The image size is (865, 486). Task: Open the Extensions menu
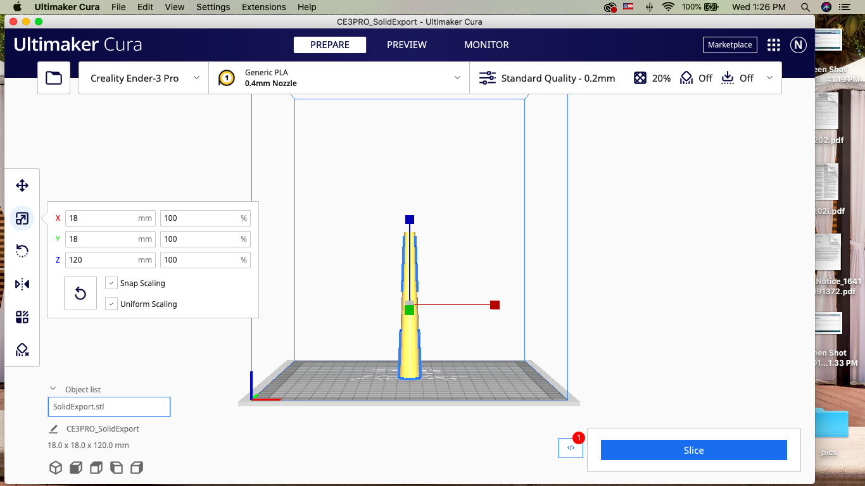pos(263,7)
